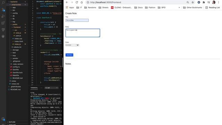This screenshot has height=125, width=222.
Task: Click the note Body text area
Action: click(x=83, y=33)
